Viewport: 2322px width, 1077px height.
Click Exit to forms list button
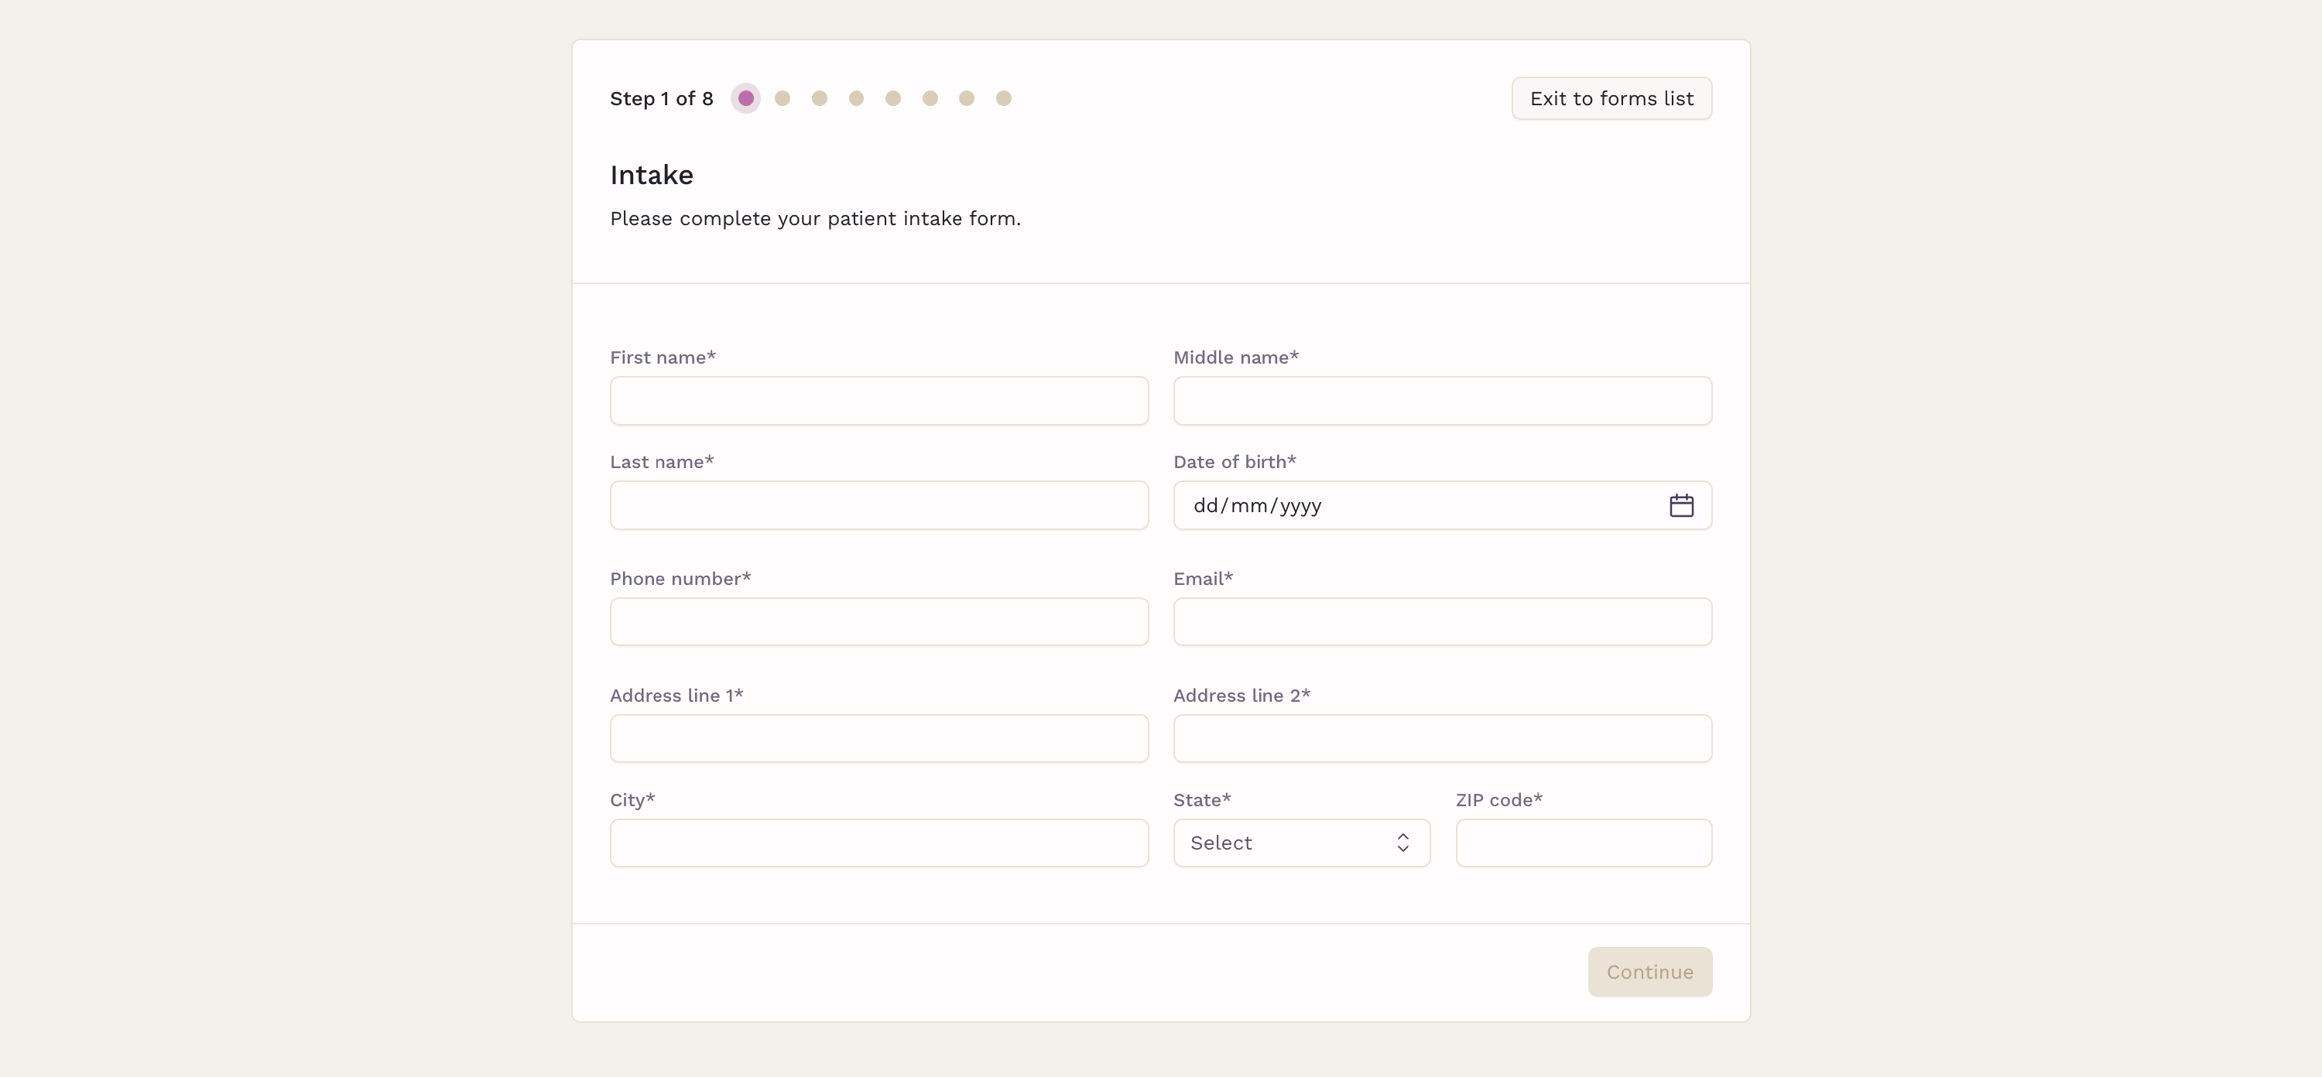coord(1611,98)
